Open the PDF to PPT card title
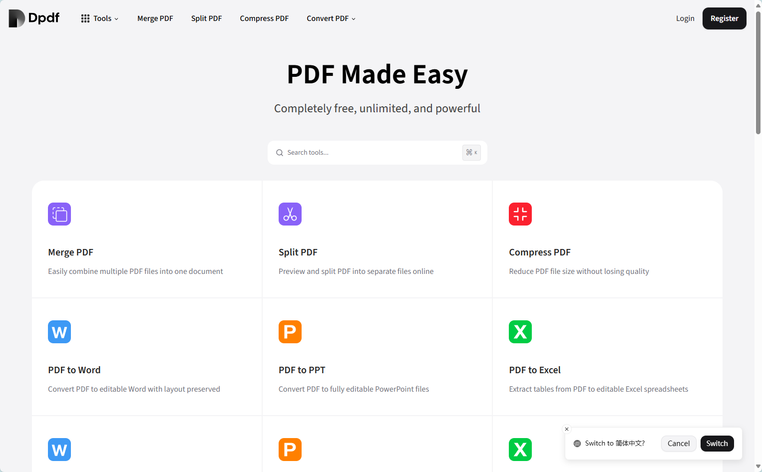Viewport: 762px width, 472px height. pyautogui.click(x=302, y=370)
